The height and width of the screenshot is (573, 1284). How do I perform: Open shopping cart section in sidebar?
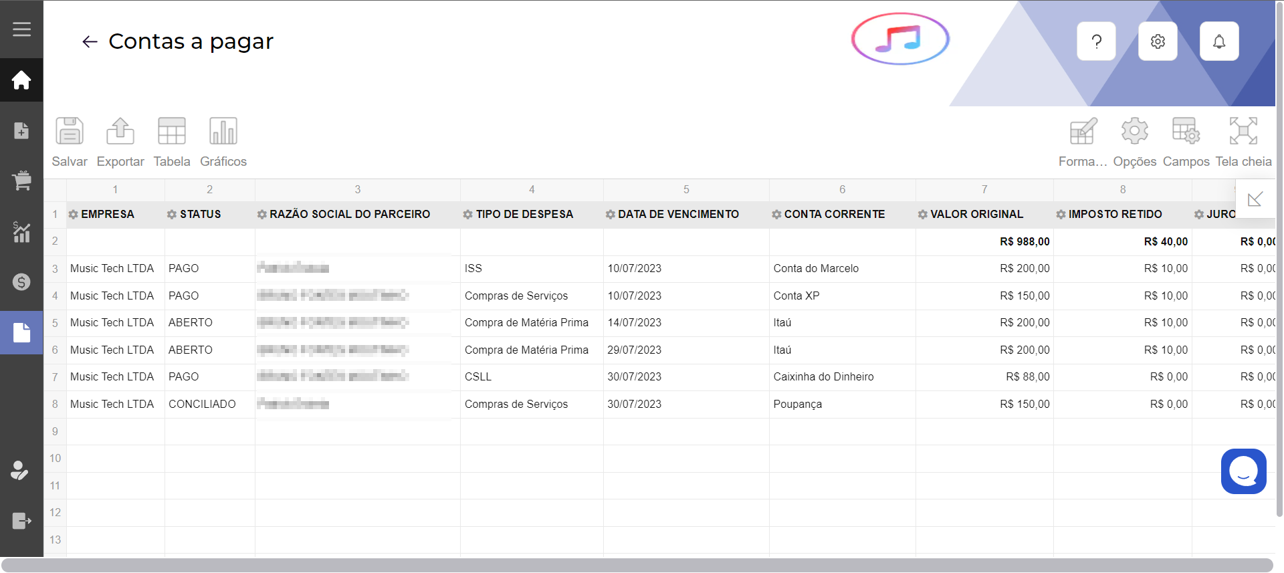21,181
